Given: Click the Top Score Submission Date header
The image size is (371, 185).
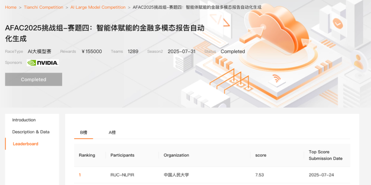Looking at the screenshot, I should point(325,155).
